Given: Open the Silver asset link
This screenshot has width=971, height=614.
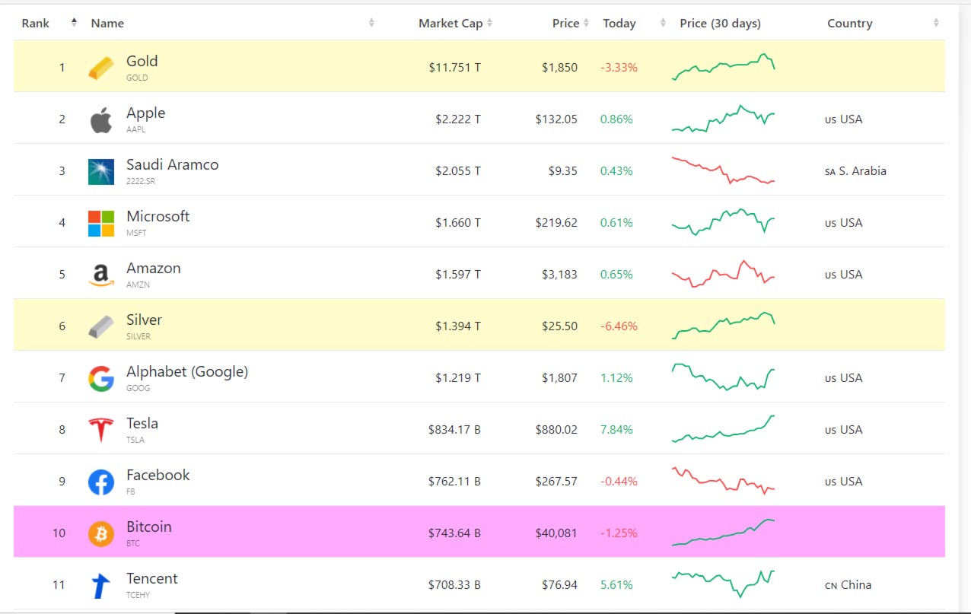Looking at the screenshot, I should [144, 320].
